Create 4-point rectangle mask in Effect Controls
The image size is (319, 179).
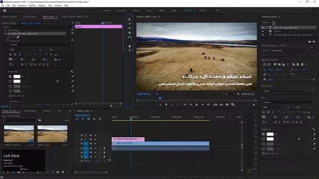[x=13, y=37]
